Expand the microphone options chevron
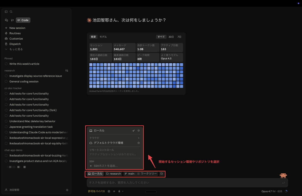Image resolution: width=302 pixels, height=196 pixels. point(123,191)
